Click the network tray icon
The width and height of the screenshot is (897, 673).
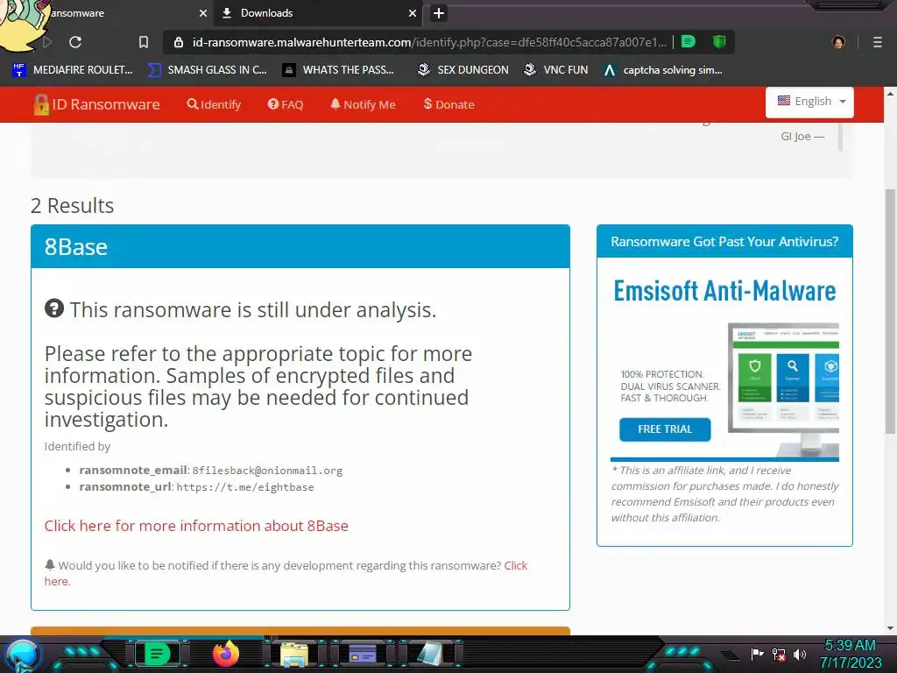[778, 654]
